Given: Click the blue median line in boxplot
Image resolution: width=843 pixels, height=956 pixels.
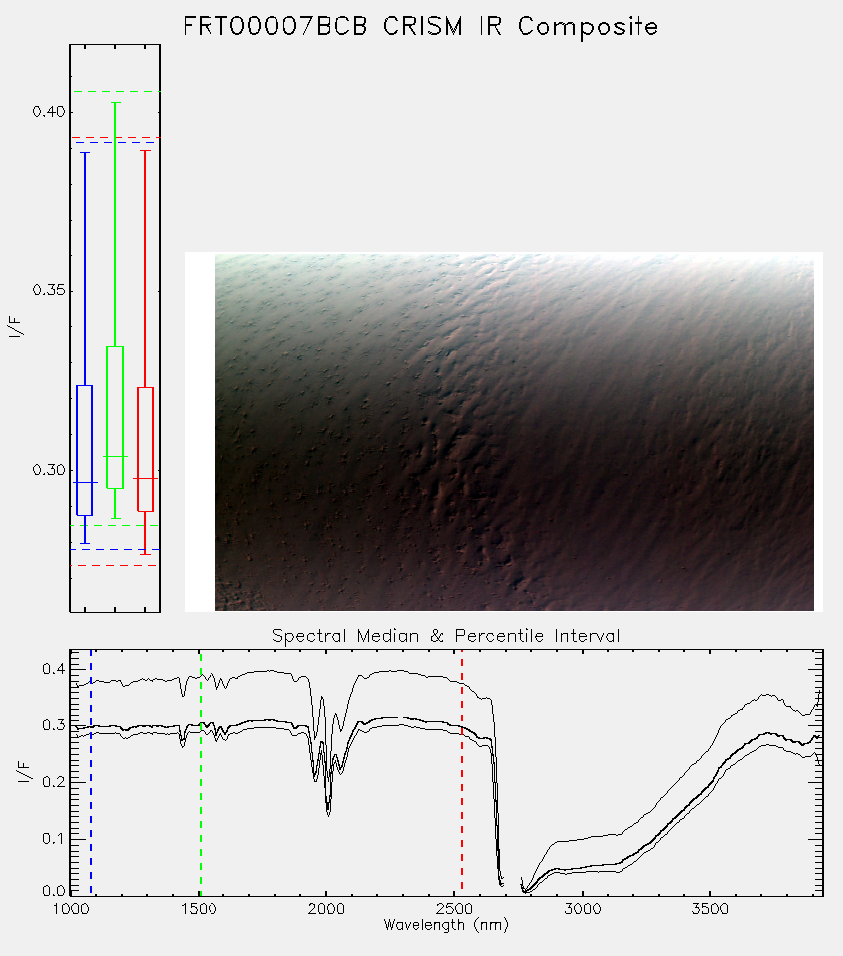Looking at the screenshot, I should tap(84, 482).
